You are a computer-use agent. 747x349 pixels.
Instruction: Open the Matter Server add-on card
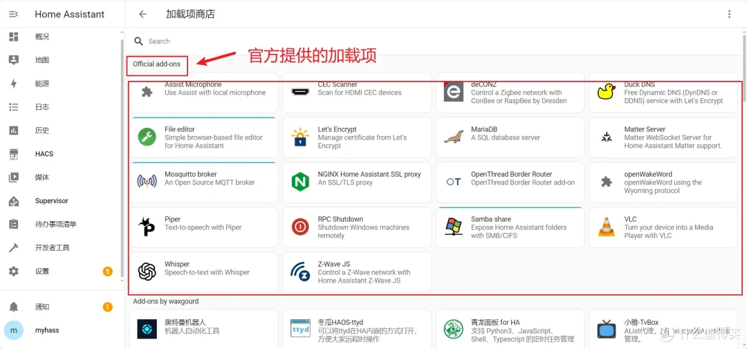tap(663, 137)
